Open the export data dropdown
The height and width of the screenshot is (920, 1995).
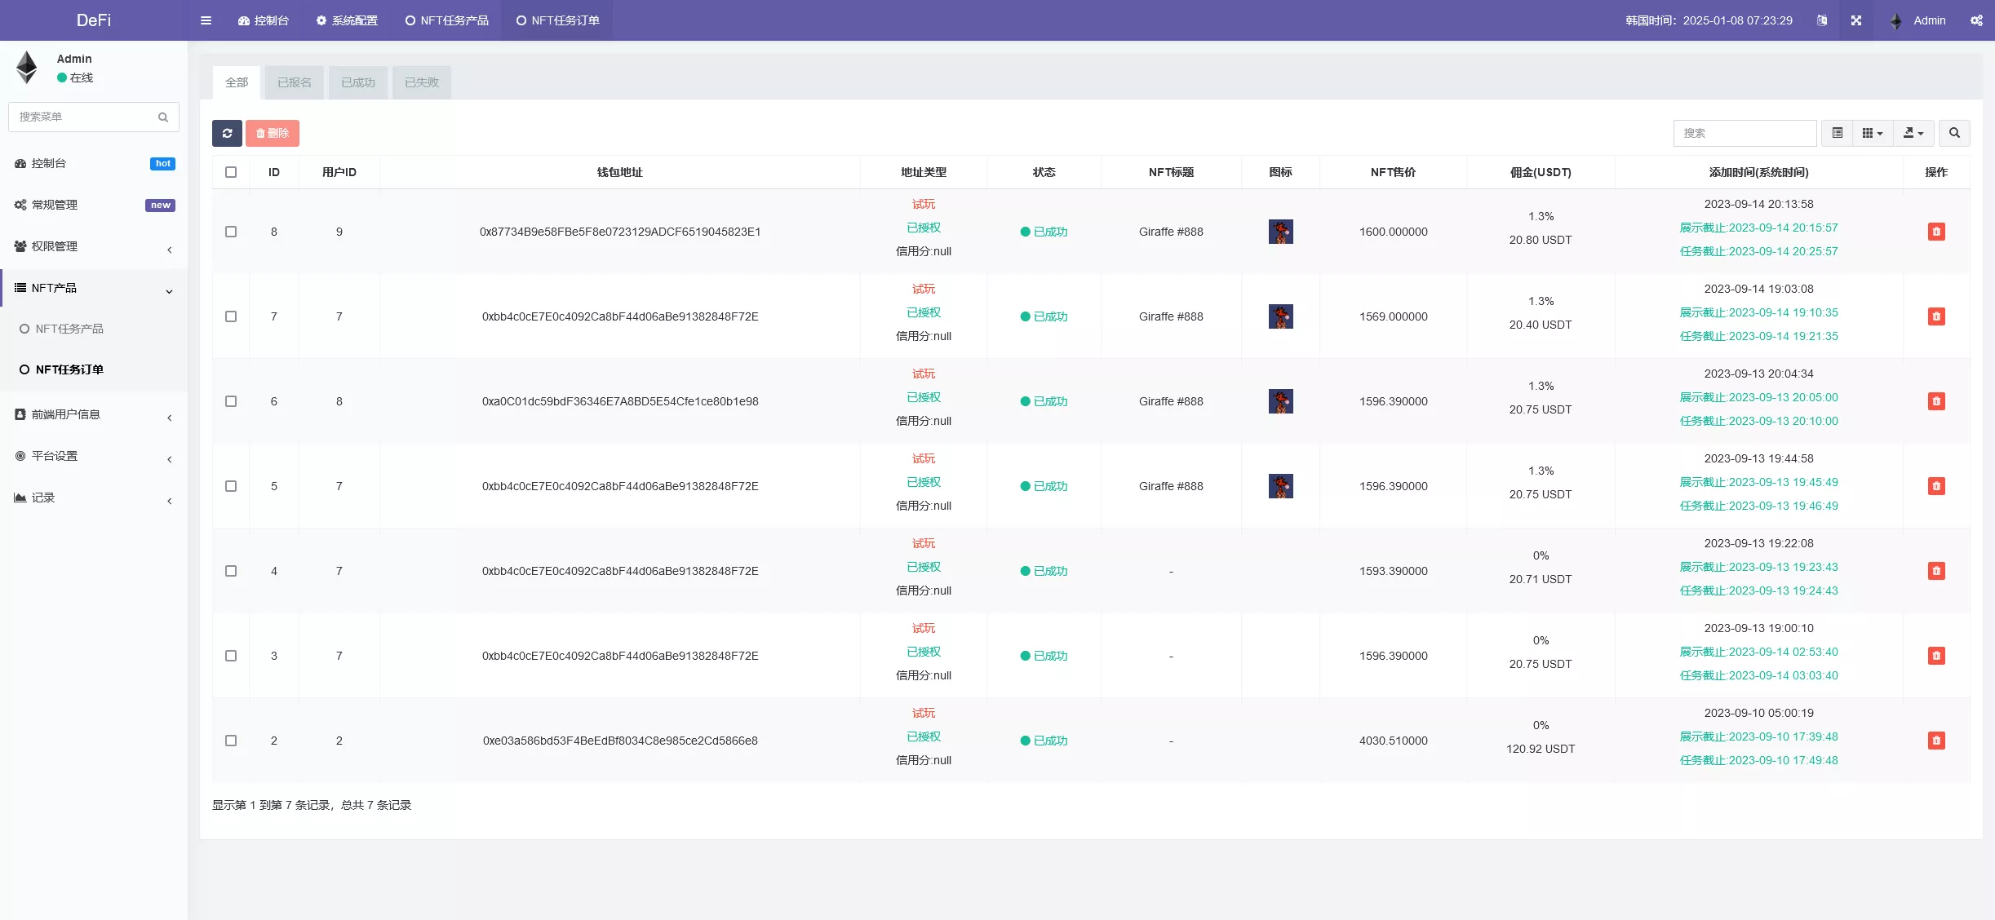(x=1913, y=133)
